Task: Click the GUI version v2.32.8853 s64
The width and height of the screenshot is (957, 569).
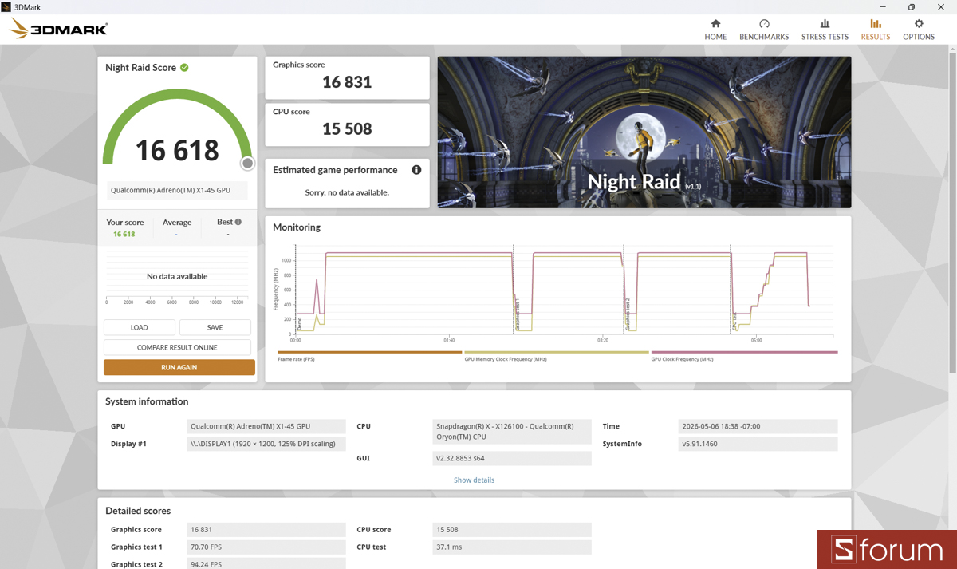Action: point(512,458)
